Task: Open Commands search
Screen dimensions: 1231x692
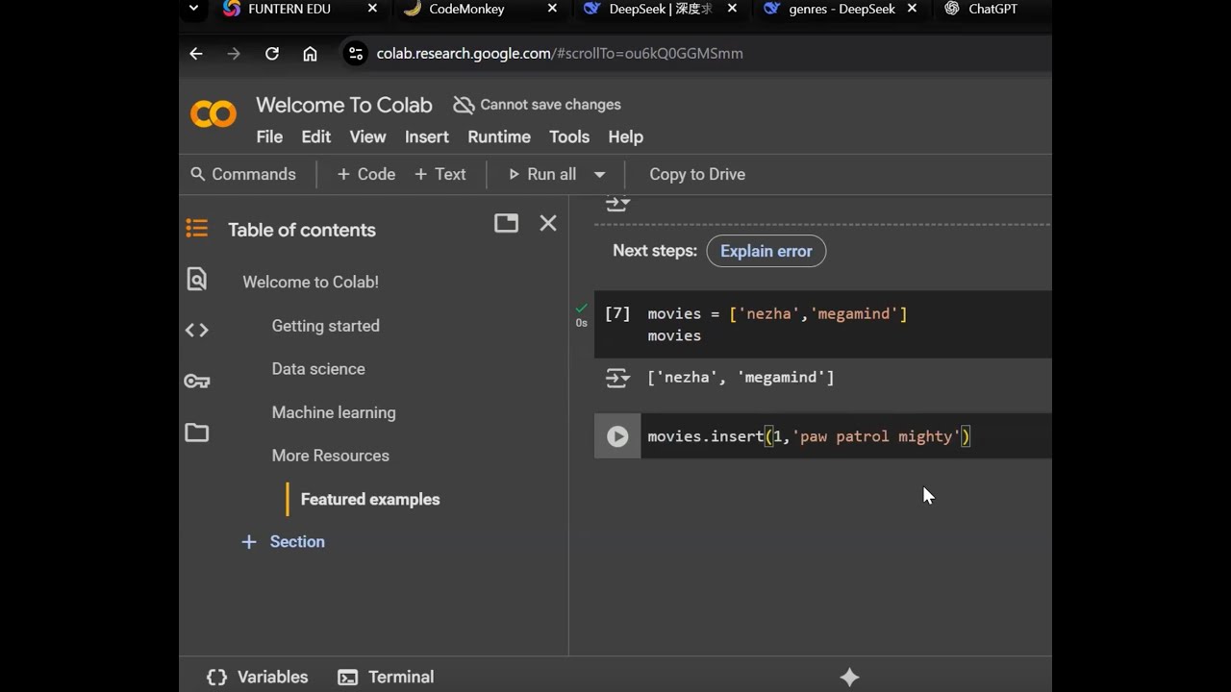Action: (x=243, y=174)
